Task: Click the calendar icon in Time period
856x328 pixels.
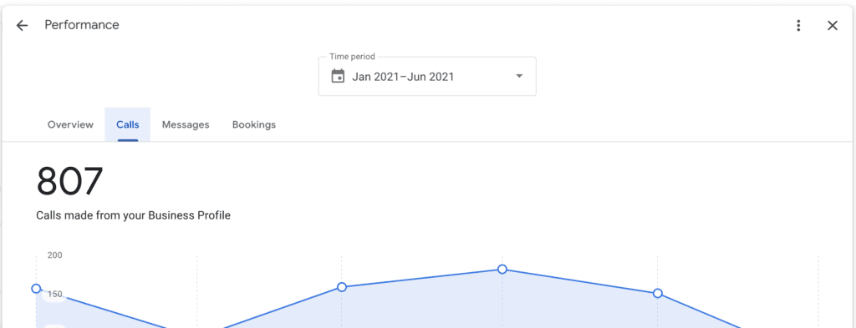Action: point(338,76)
